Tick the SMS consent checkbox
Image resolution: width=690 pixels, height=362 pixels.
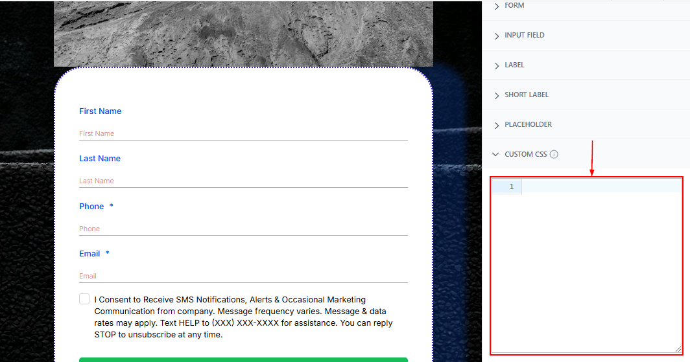[x=84, y=299]
